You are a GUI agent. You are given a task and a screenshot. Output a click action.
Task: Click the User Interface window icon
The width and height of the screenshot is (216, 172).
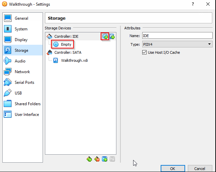tap(8, 115)
